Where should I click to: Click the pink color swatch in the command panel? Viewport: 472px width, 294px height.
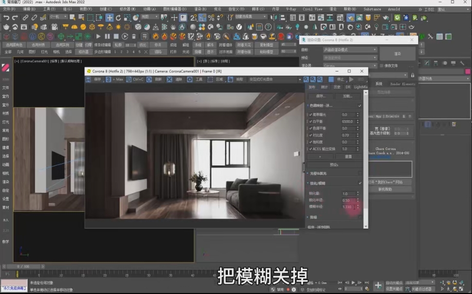coord(468,71)
